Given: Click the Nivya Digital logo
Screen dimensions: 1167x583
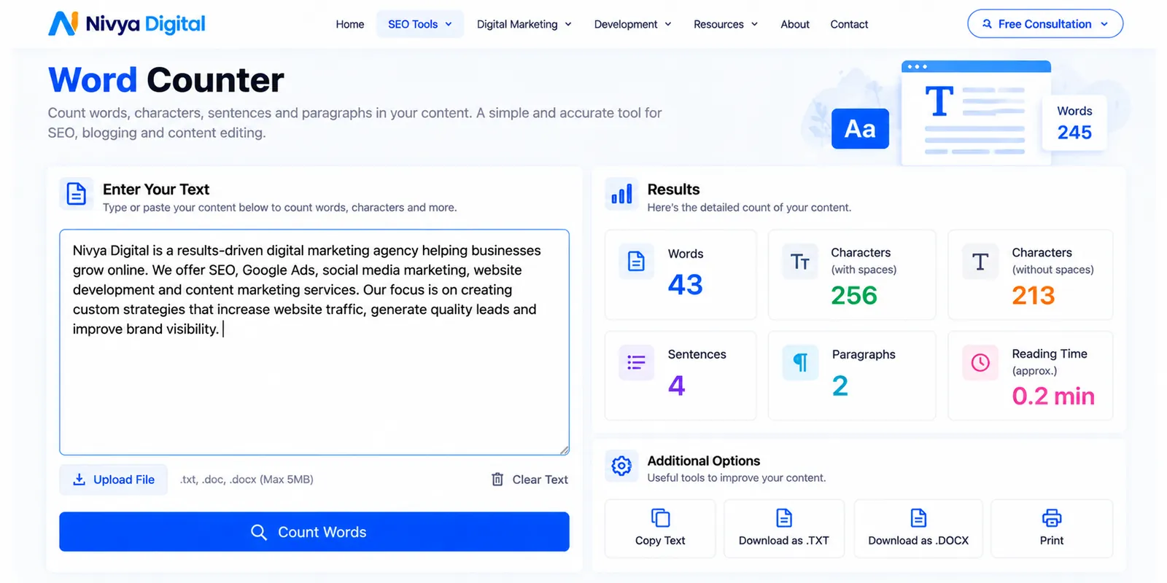Looking at the screenshot, I should 127,24.
